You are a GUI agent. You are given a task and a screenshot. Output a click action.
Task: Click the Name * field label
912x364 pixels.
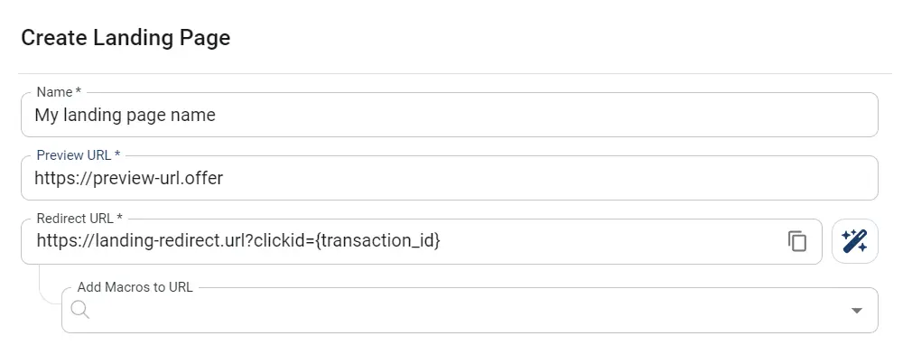pyautogui.click(x=58, y=92)
